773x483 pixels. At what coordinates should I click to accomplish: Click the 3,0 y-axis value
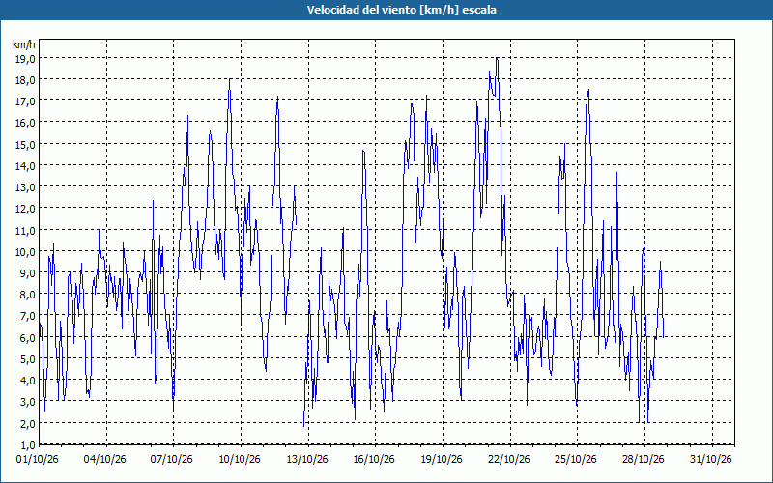click(x=28, y=401)
